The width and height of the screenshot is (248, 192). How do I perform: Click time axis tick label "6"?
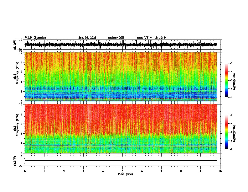(142, 171)
